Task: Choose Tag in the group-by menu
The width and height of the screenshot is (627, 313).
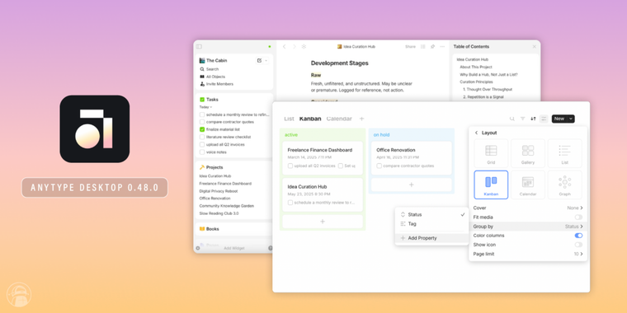Action: pos(432,224)
